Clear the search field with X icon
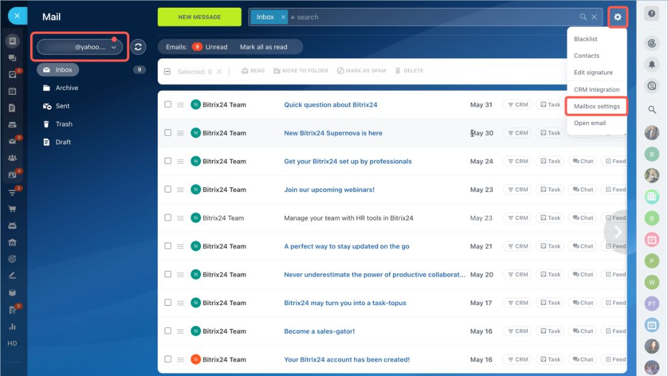The height and width of the screenshot is (376, 668). coord(595,17)
